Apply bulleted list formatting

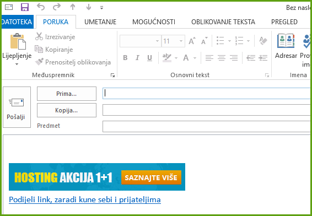[x=220, y=41]
